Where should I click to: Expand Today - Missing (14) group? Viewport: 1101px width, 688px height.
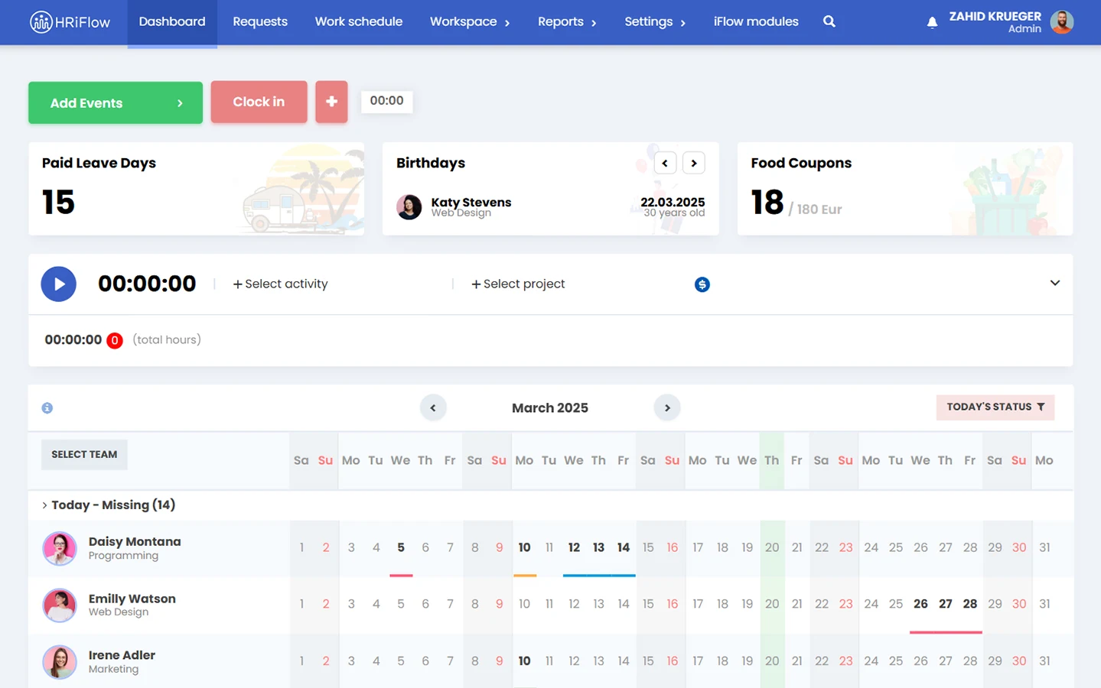coord(44,505)
